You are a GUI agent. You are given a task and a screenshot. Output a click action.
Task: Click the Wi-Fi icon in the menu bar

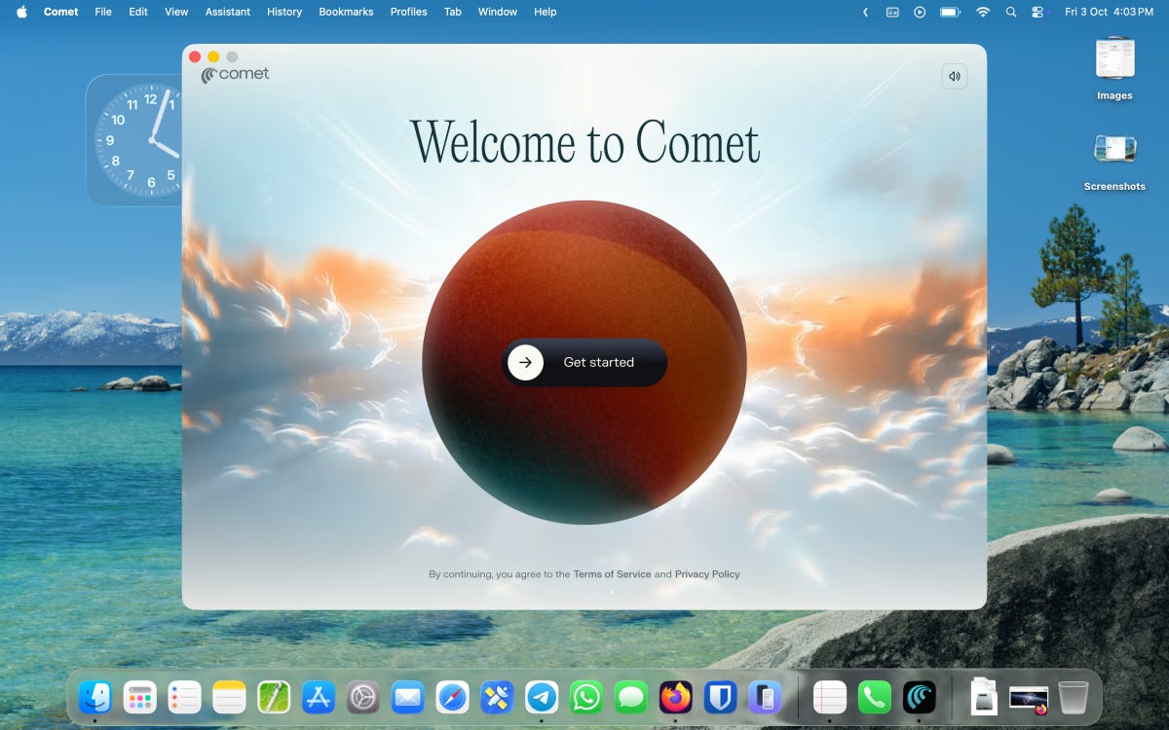(x=983, y=12)
